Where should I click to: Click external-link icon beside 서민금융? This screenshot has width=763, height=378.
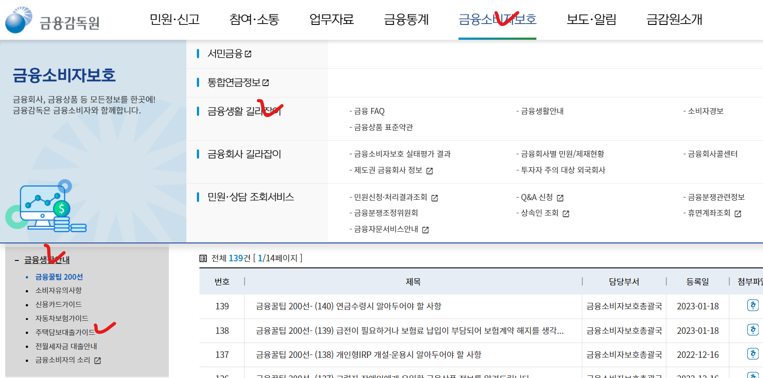pyautogui.click(x=248, y=54)
